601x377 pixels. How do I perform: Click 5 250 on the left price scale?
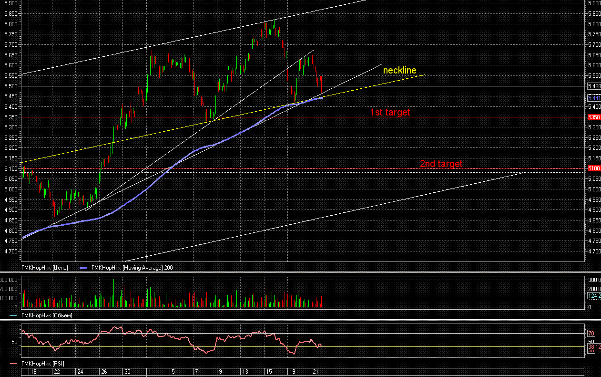10,138
